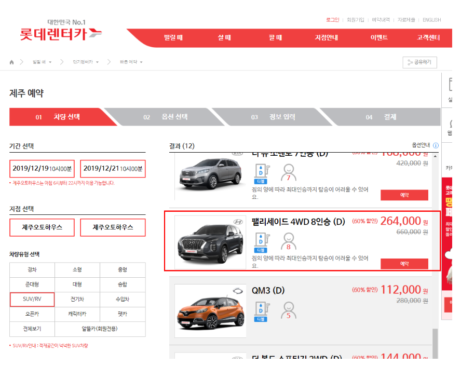Click the QM3 (D) title
Screen dimensions: 461x366
click(268, 290)
